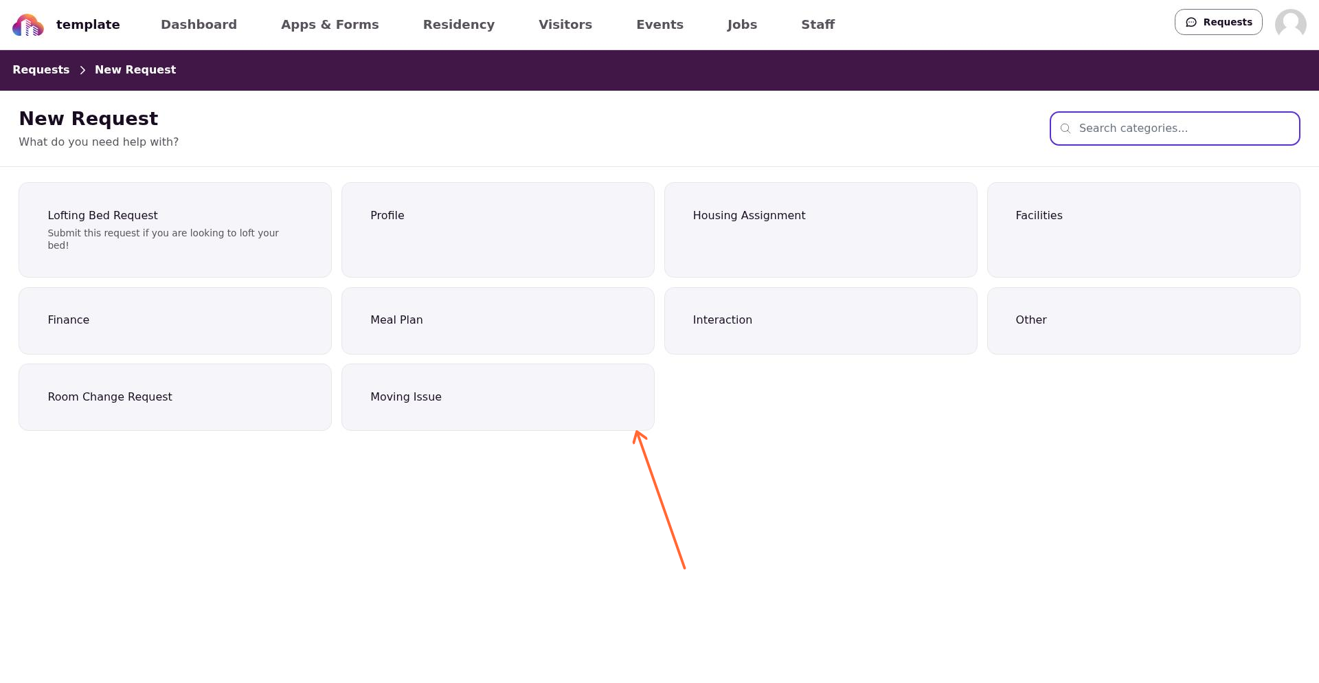This screenshot has height=683, width=1319.
Task: Click the breadcrumb chevron separator icon
Action: pos(82,70)
